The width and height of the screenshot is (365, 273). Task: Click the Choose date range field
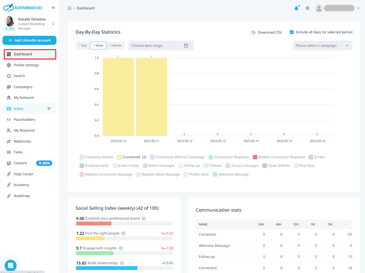tap(161, 46)
